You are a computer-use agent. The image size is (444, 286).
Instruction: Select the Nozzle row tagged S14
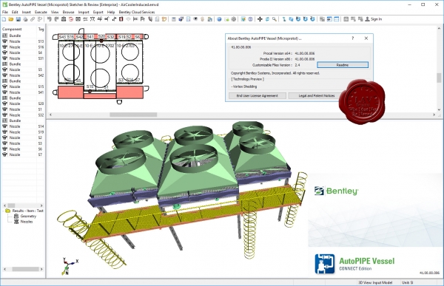pos(23,126)
